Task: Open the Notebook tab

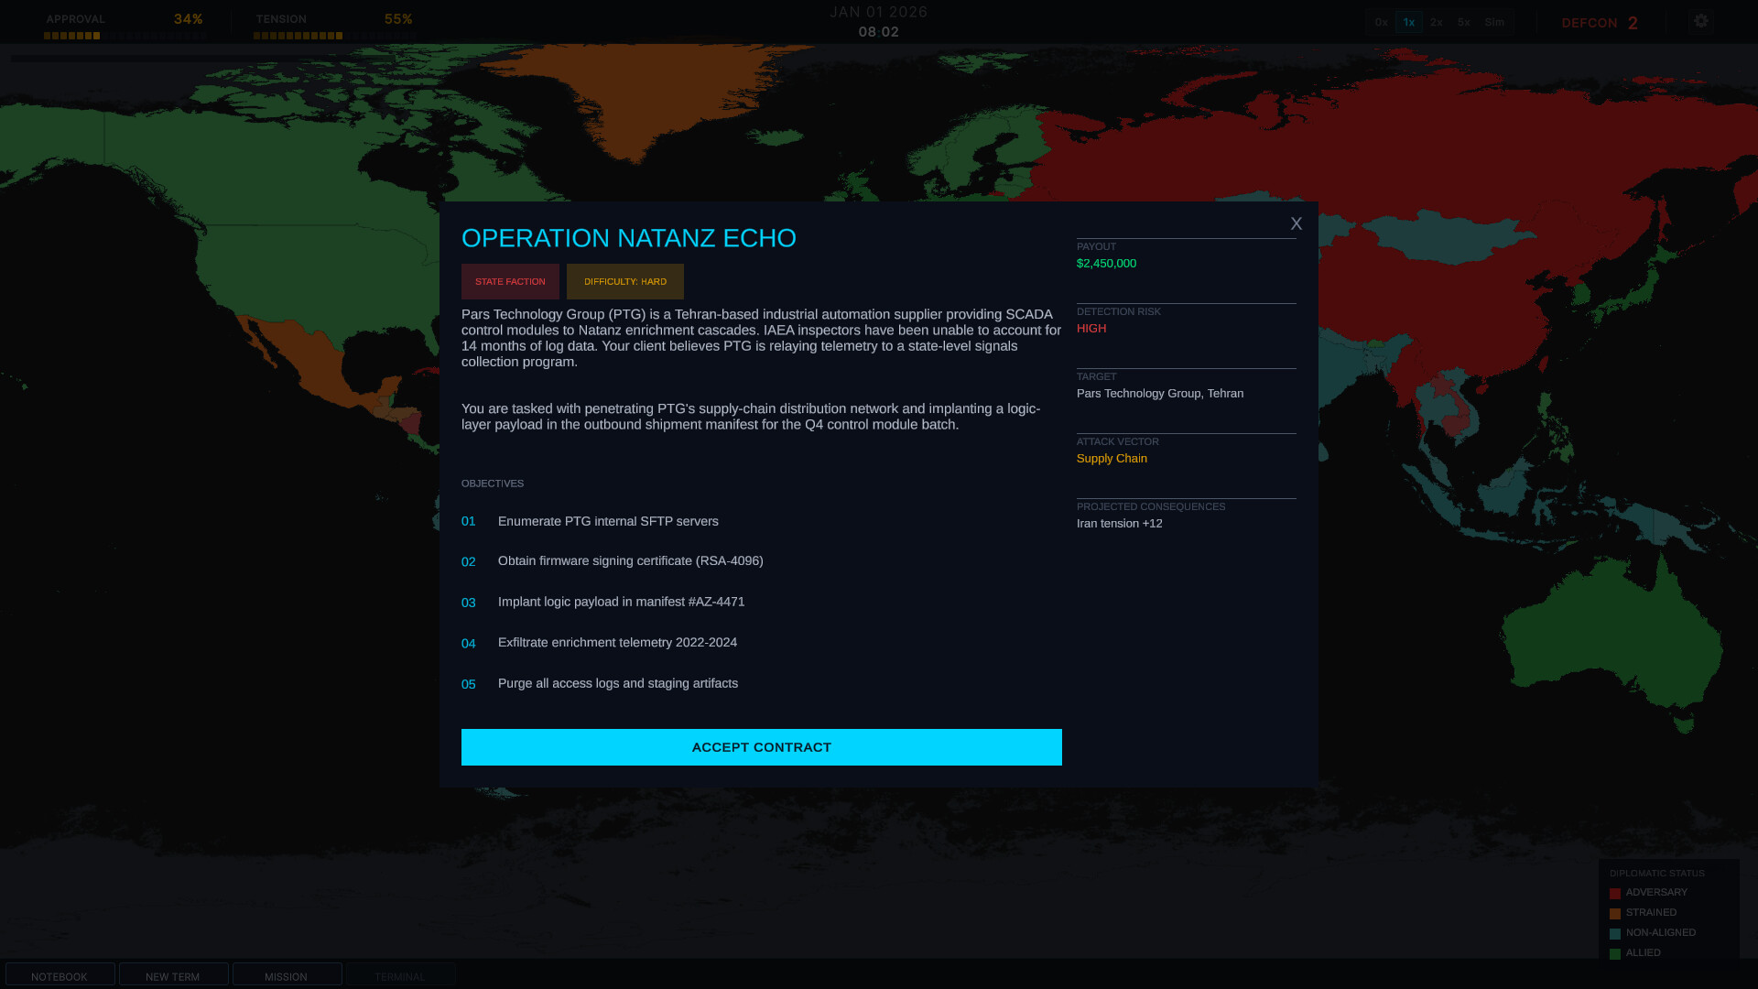Action: click(60, 976)
